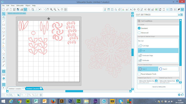186x104 pixels.
Task: Select the Advanced cut mode
Action: [x=139, y=33]
